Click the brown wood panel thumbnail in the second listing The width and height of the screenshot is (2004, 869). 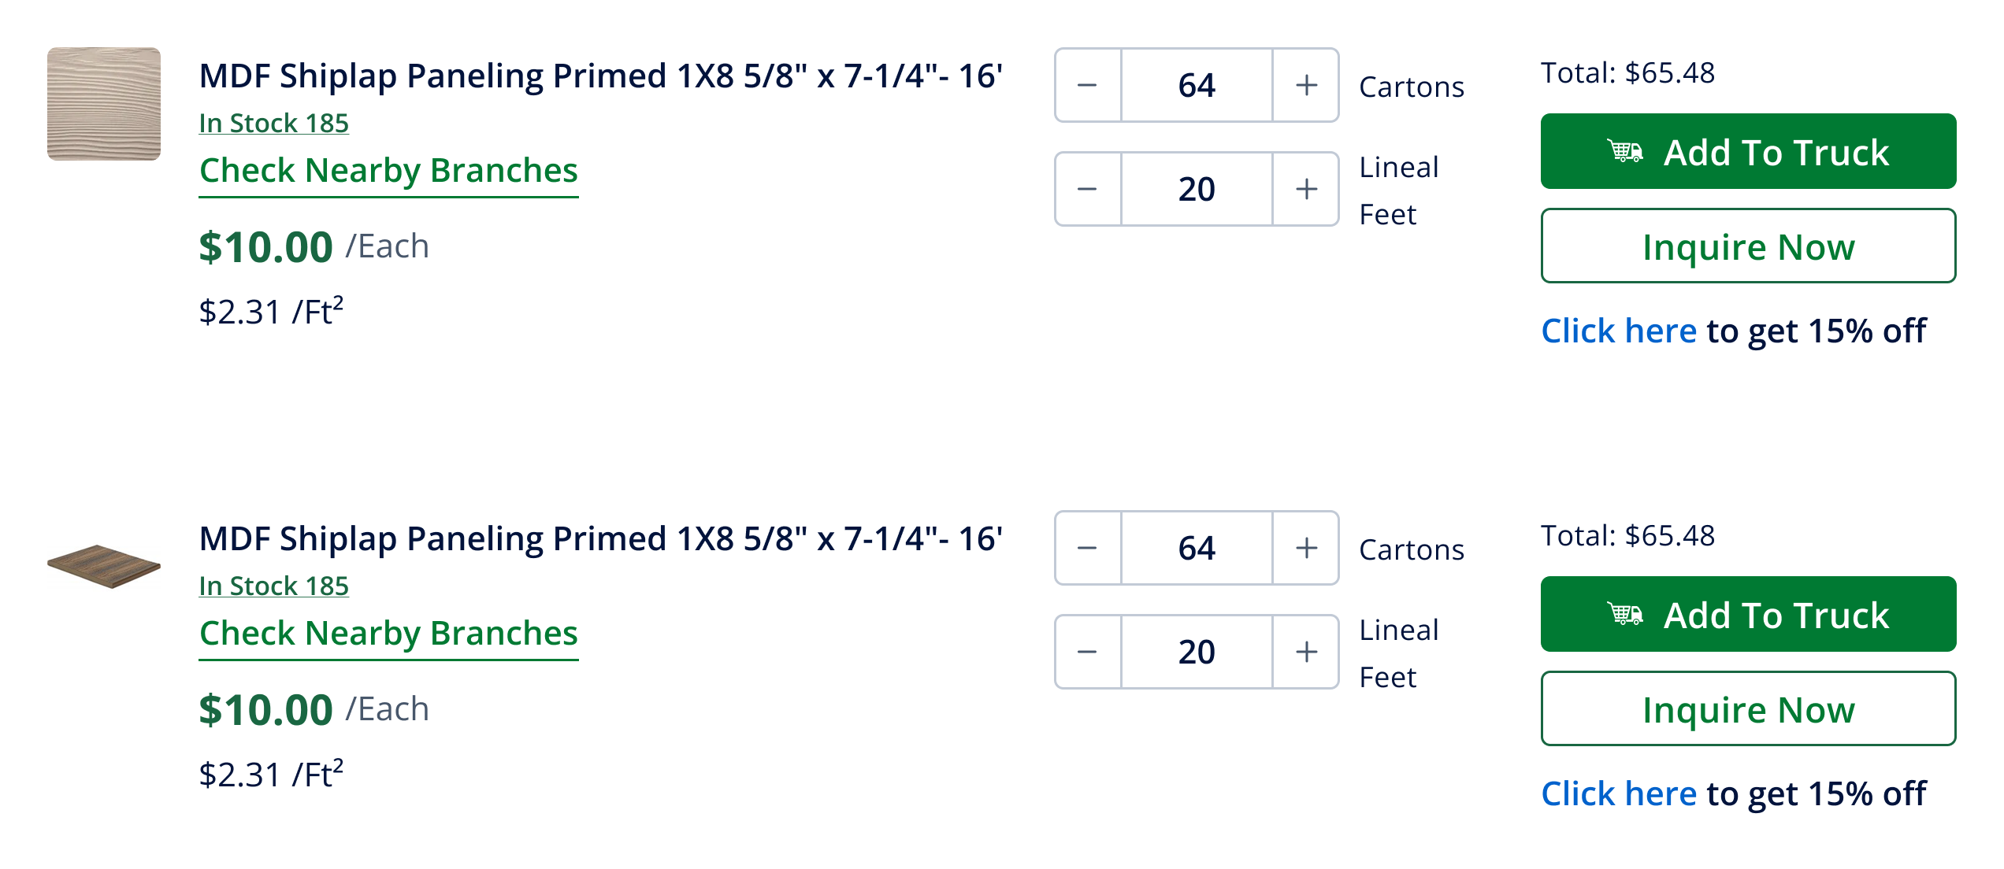pyautogui.click(x=104, y=566)
